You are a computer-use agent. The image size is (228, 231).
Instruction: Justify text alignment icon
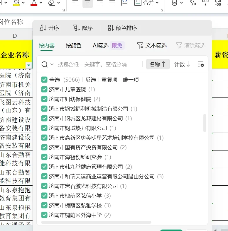[x=112, y=3]
